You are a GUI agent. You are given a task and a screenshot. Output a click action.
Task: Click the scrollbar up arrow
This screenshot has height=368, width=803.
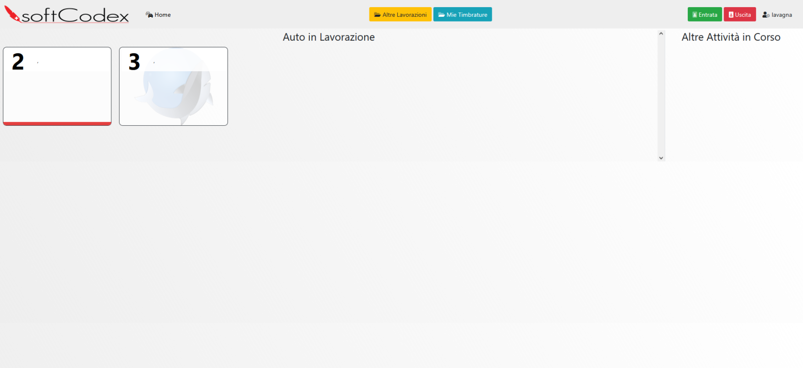click(x=661, y=33)
